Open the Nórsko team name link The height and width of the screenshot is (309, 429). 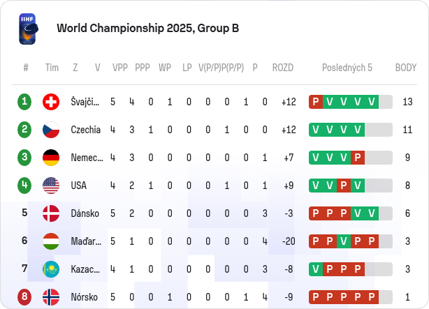pyautogui.click(x=84, y=297)
